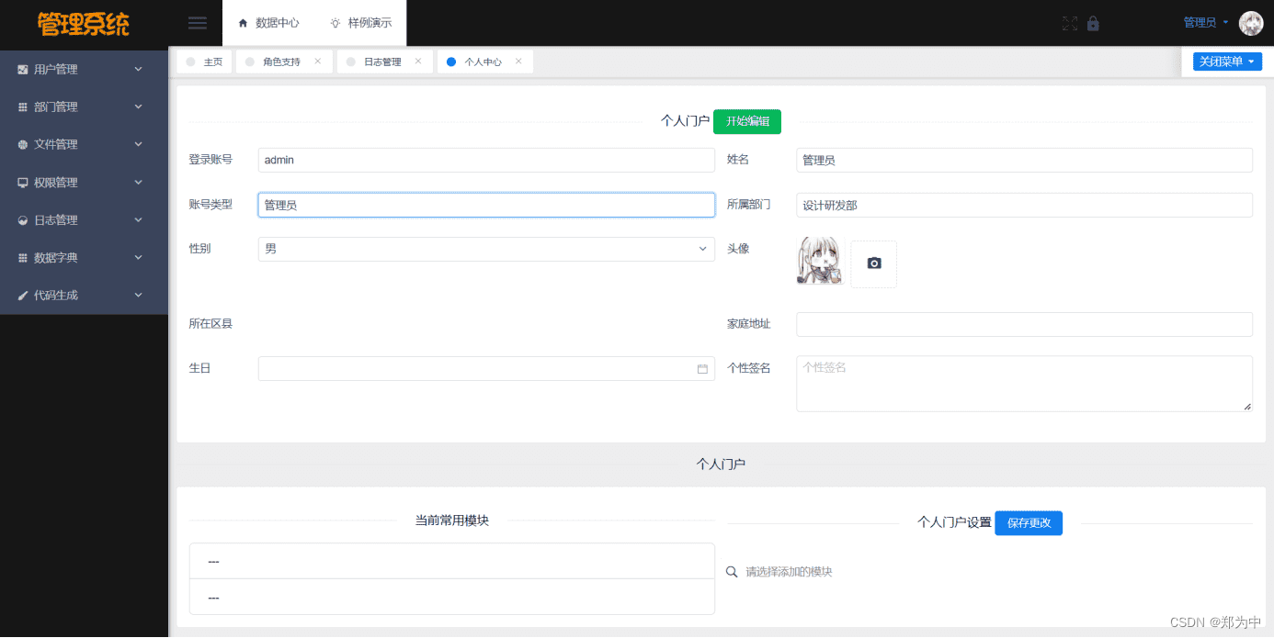Image resolution: width=1274 pixels, height=638 pixels.
Task: Click the 所属部门 field 设计研发部
Action: point(1024,205)
